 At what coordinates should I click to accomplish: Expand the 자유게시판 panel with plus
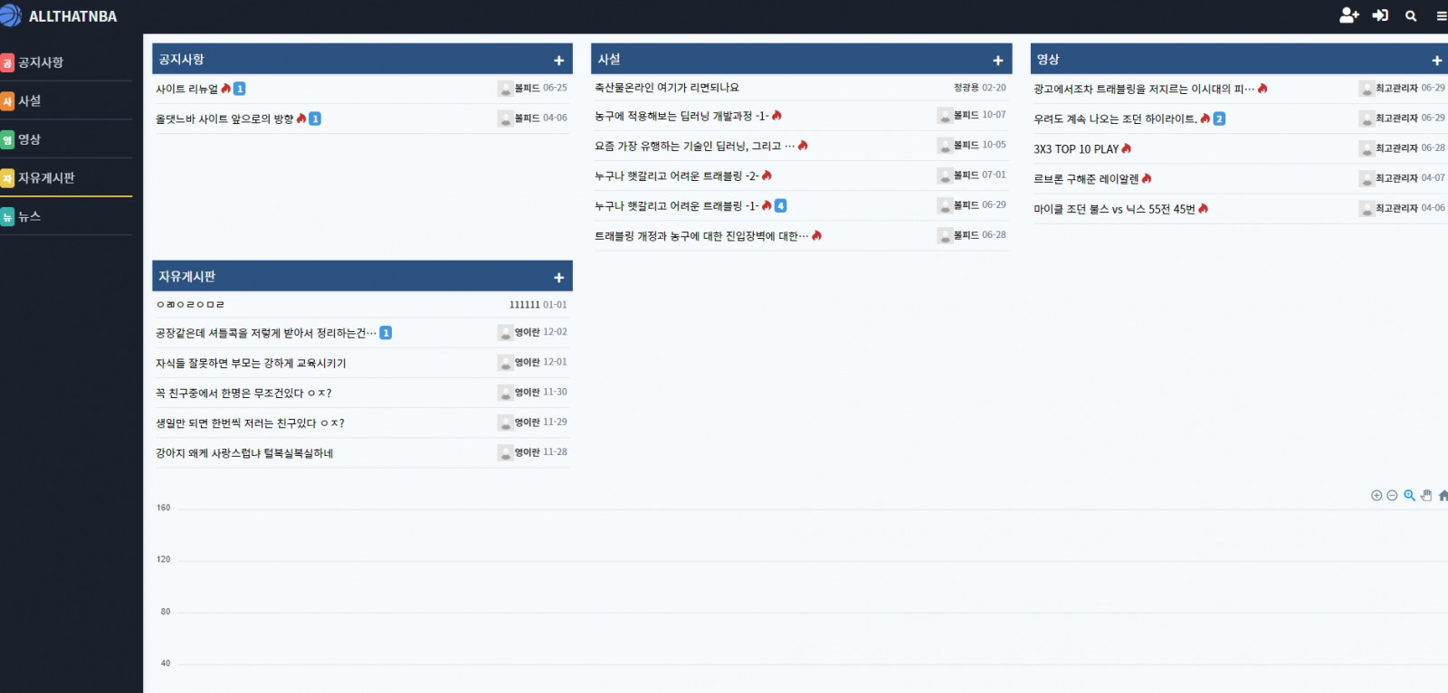[558, 278]
